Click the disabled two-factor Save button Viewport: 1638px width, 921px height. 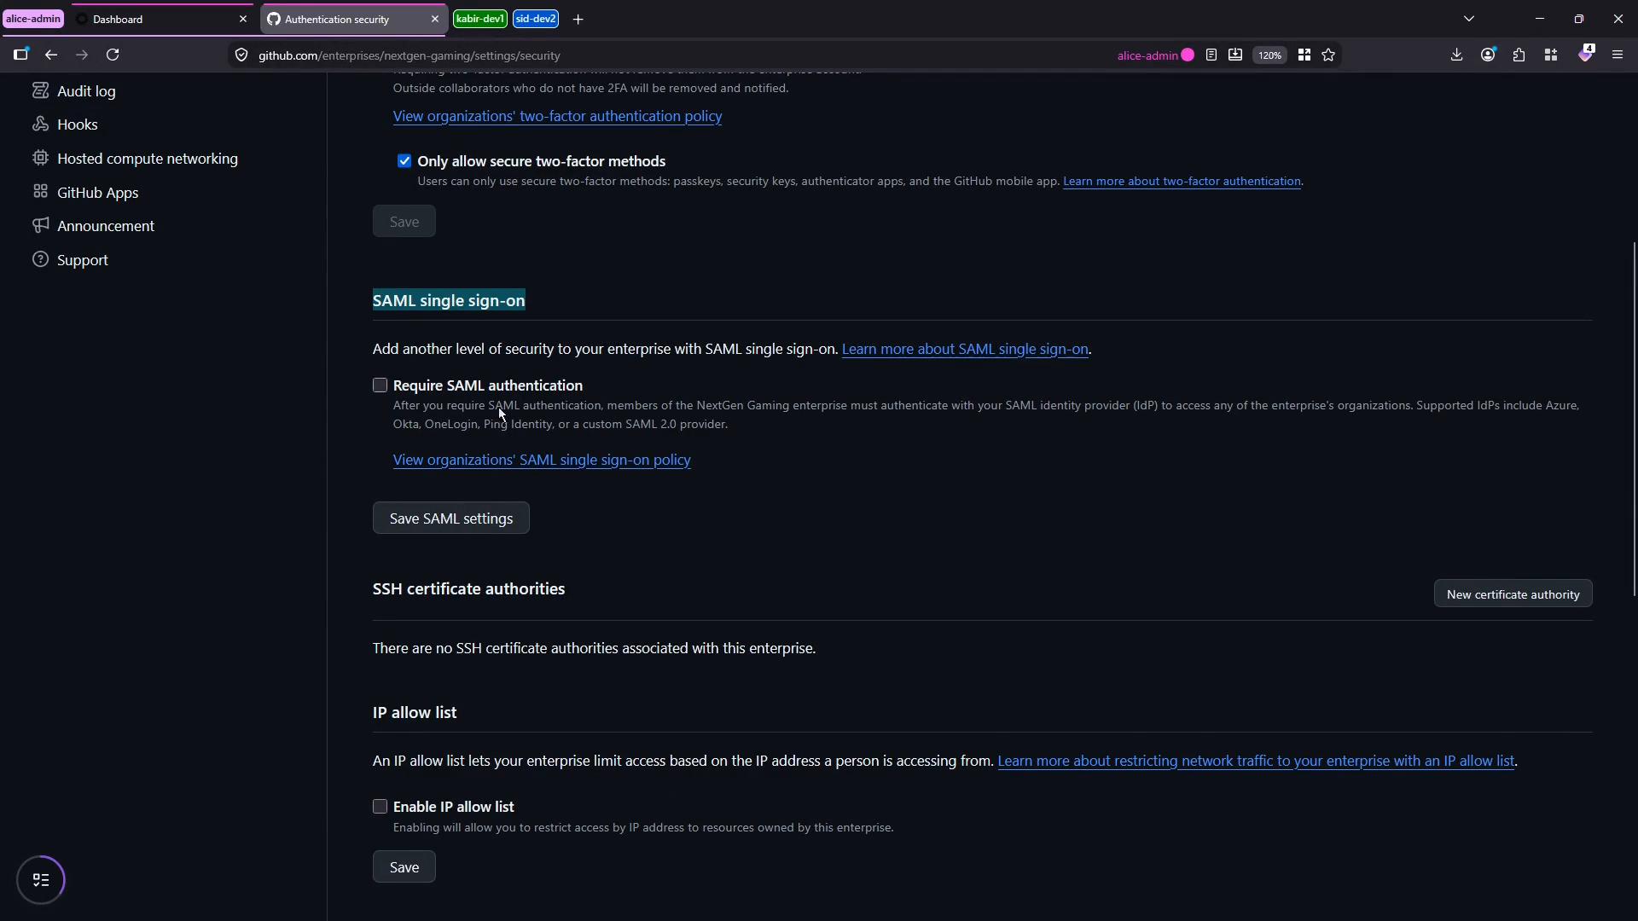point(404,222)
